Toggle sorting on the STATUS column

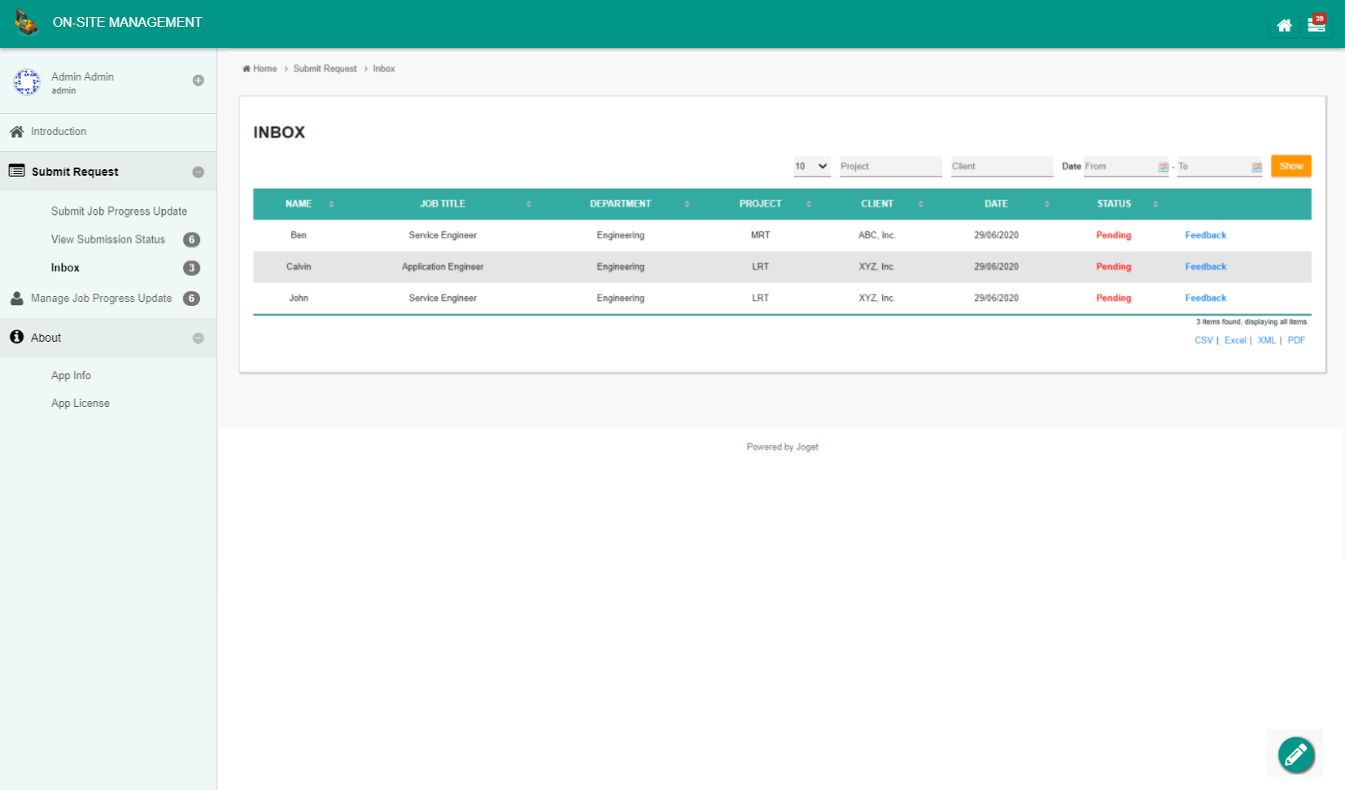[x=1155, y=203]
